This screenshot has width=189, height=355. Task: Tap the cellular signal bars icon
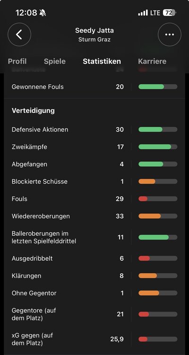pyautogui.click(x=143, y=13)
